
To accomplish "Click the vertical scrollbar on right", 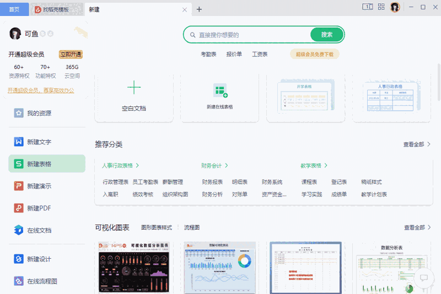I will [439, 82].
